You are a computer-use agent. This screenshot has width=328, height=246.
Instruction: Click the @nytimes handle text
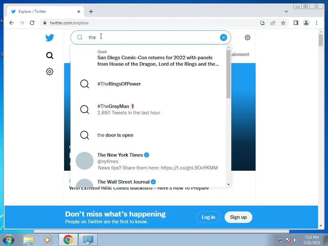(108, 161)
